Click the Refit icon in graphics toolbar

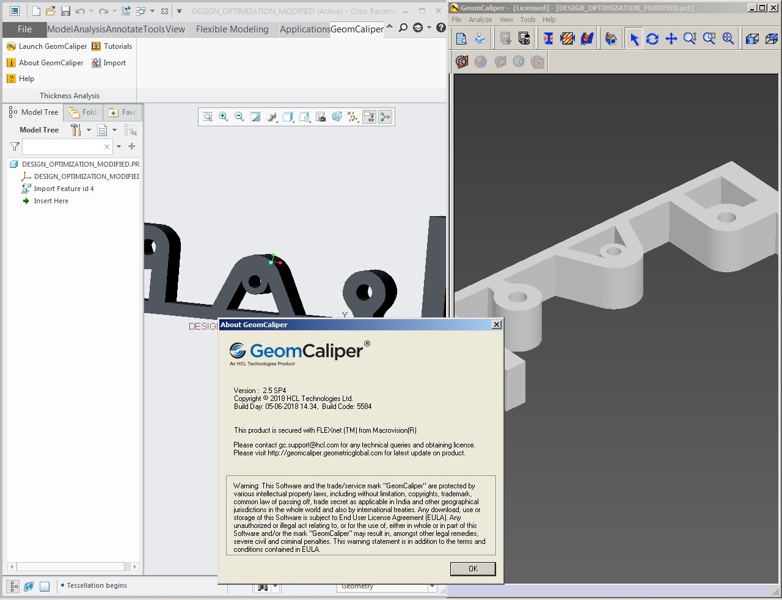[x=208, y=117]
